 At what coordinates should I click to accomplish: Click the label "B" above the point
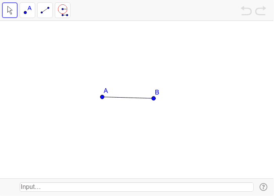[157, 92]
